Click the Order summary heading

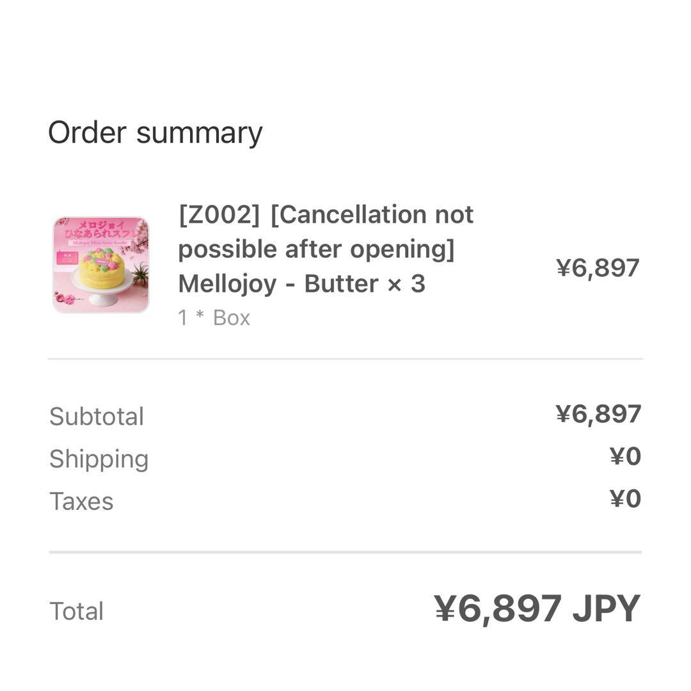tap(155, 133)
